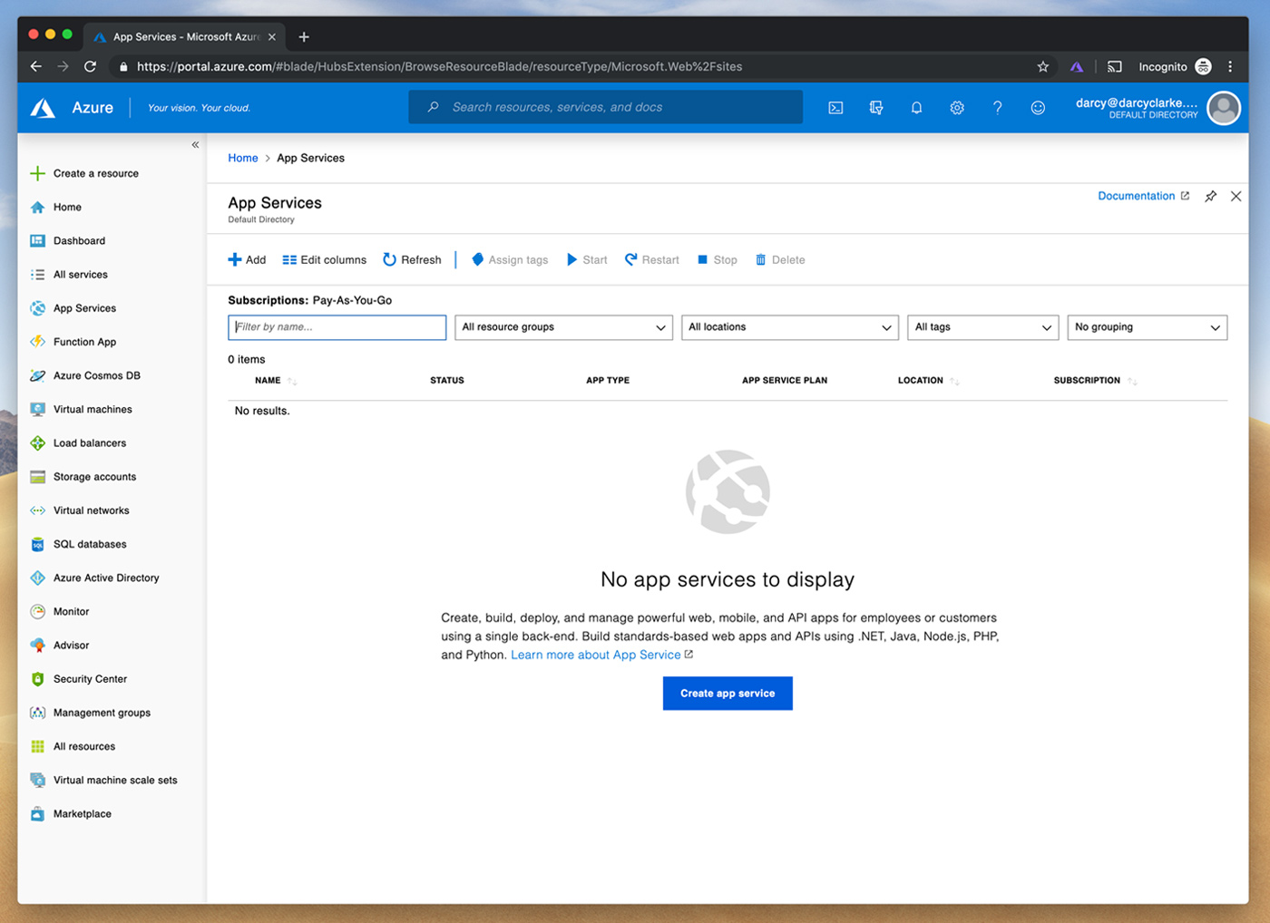Open the notifications bell

[x=916, y=108]
